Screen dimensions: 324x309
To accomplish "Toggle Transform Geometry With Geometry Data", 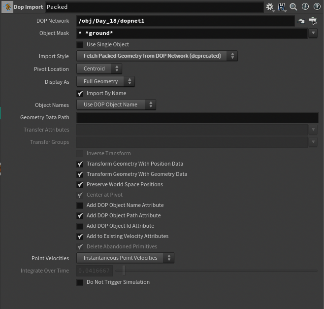I will click(x=80, y=174).
